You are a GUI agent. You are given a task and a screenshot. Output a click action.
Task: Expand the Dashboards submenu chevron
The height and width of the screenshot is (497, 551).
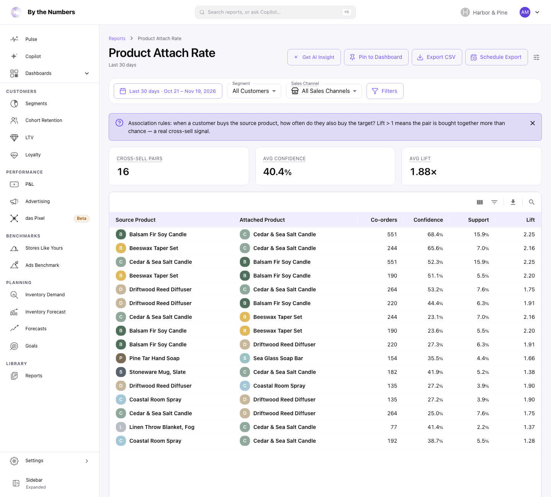point(87,73)
